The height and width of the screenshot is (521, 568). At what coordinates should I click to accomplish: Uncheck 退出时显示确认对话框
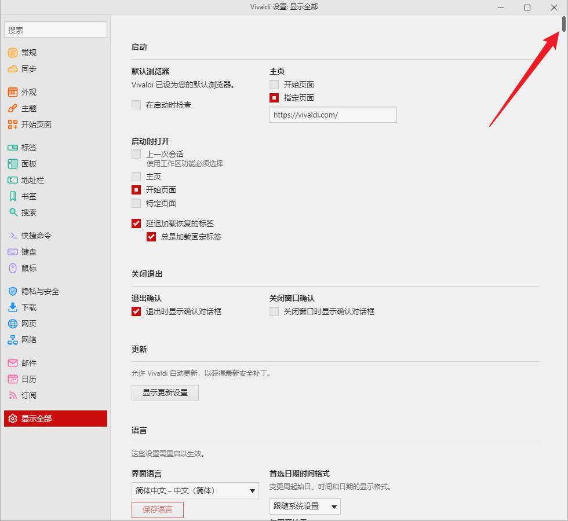pos(136,311)
